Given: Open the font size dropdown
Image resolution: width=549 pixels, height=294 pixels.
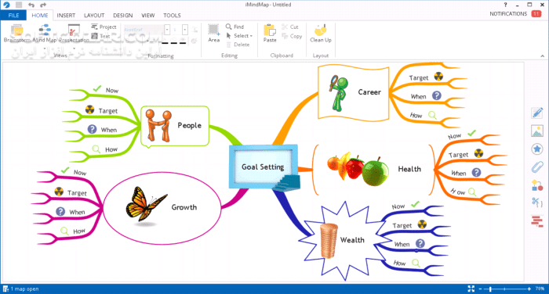Looking at the screenshot, I should click(184, 30).
